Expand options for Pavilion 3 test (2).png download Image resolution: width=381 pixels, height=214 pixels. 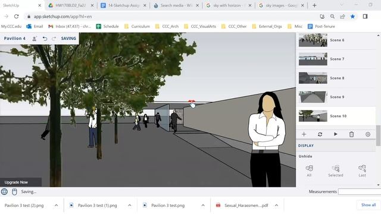[x=56, y=205]
